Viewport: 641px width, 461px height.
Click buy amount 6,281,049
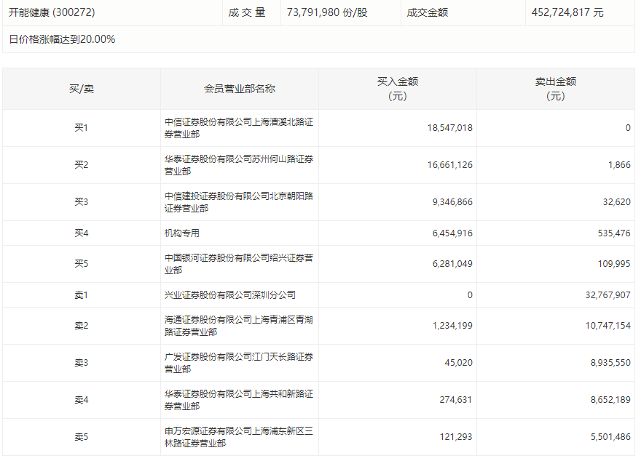(452, 263)
